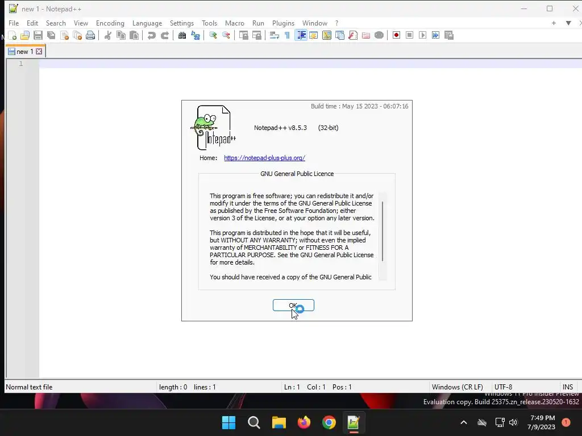Open Find with the binoculars icon
The height and width of the screenshot is (436, 582).
[x=182, y=35]
